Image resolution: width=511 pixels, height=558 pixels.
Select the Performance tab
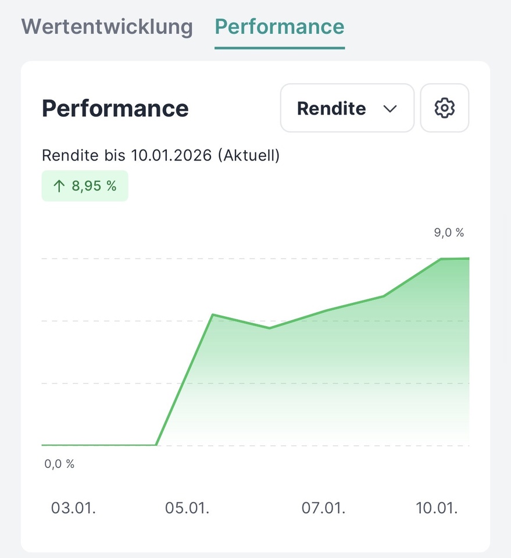[280, 27]
